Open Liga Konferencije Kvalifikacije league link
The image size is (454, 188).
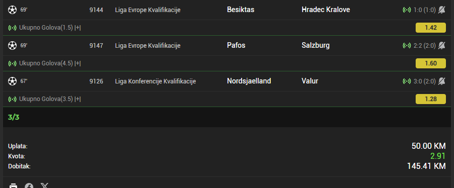point(155,81)
